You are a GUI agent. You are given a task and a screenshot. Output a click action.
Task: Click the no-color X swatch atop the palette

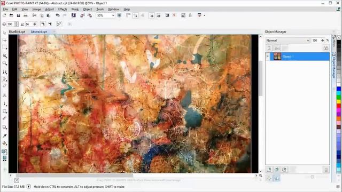(339, 38)
